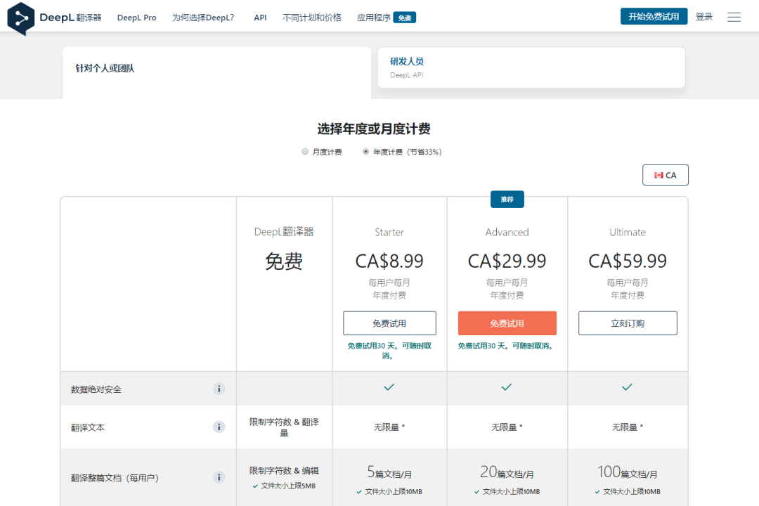Expand the 应用程序 navigation menu
Viewport: 759px width, 506px height.
click(373, 18)
